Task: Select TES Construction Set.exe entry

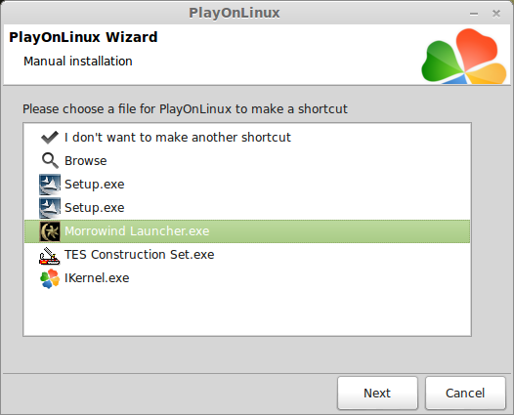Action: [140, 255]
